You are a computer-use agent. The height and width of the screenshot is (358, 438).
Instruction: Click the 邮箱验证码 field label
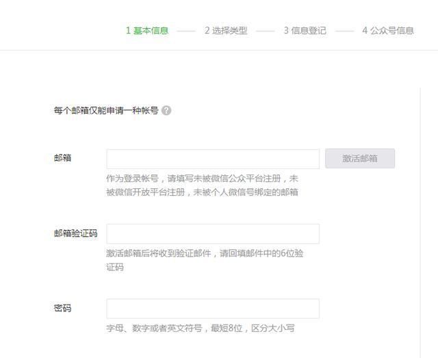click(x=75, y=233)
